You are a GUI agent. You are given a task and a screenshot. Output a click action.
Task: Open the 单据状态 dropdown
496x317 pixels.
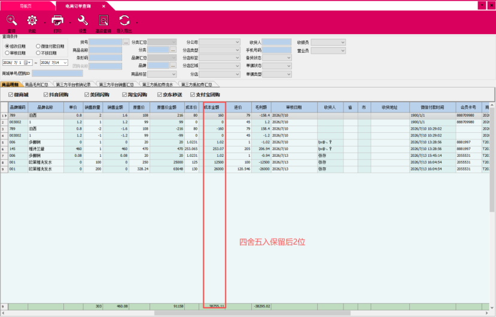(x=277, y=66)
